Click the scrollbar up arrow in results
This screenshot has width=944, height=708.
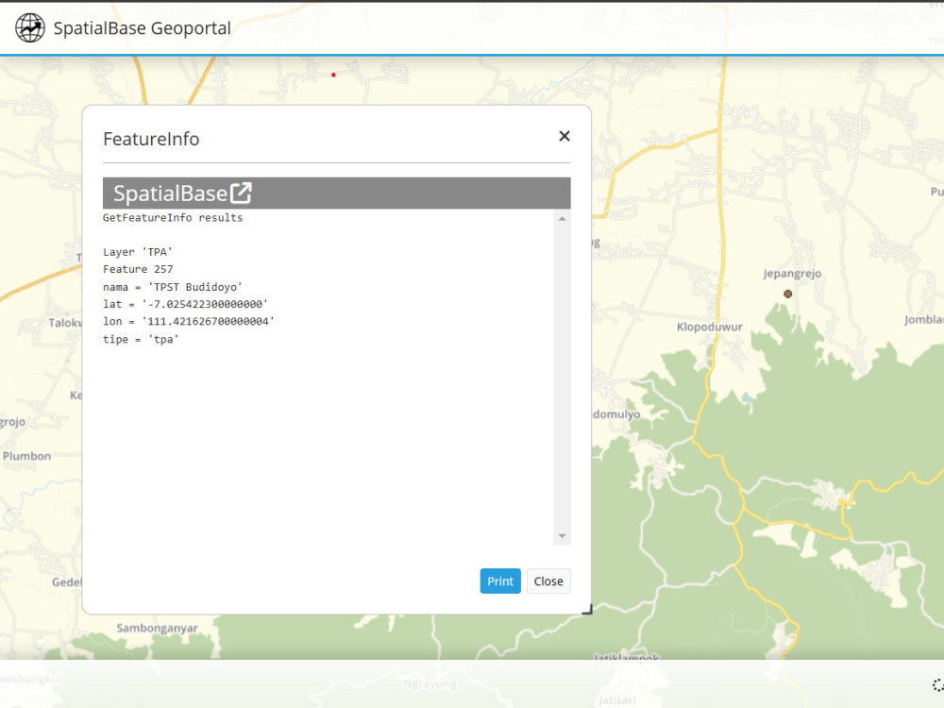coord(562,219)
